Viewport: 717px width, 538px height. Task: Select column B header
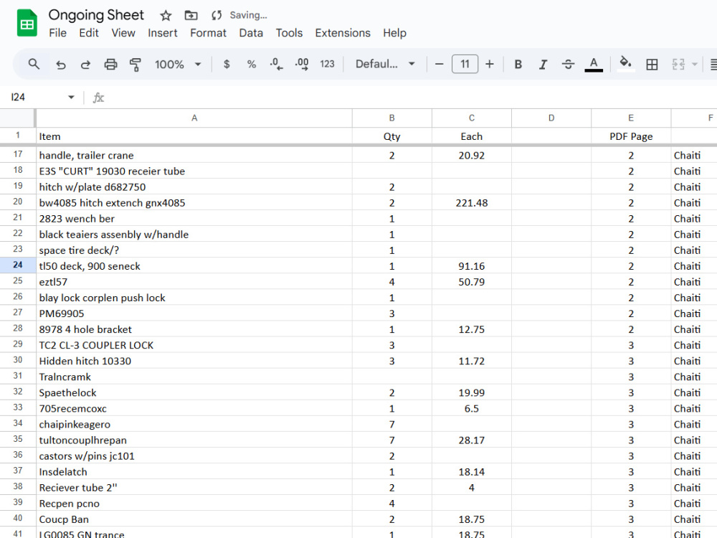[392, 118]
